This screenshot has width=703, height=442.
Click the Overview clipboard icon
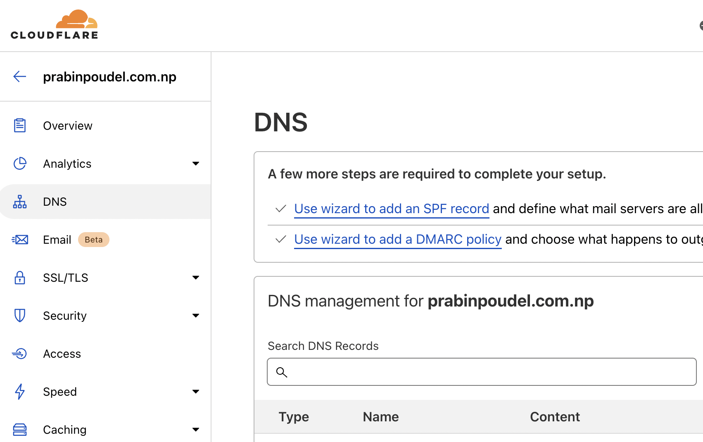[19, 125]
